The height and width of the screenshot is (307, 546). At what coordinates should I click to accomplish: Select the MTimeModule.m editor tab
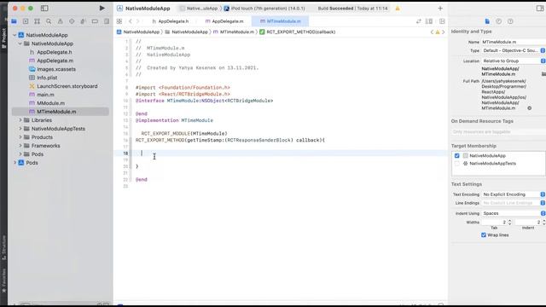pyautogui.click(x=281, y=21)
